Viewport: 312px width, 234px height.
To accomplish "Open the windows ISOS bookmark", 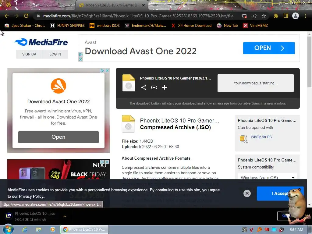I will point(105,26).
